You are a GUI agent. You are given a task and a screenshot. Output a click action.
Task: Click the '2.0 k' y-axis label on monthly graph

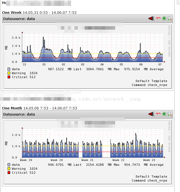(16, 135)
